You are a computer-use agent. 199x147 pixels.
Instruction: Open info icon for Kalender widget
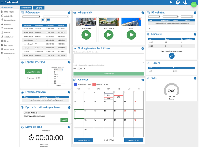tap(143, 80)
